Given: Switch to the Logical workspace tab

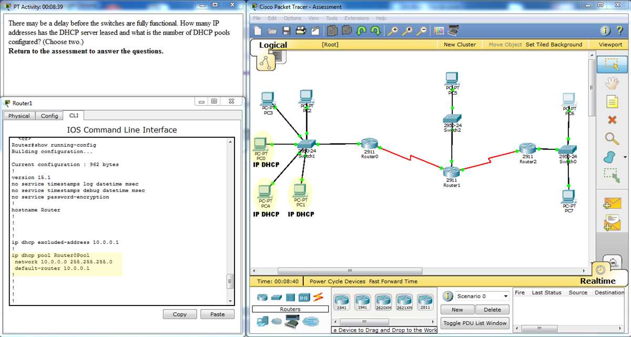Looking at the screenshot, I should [x=273, y=45].
